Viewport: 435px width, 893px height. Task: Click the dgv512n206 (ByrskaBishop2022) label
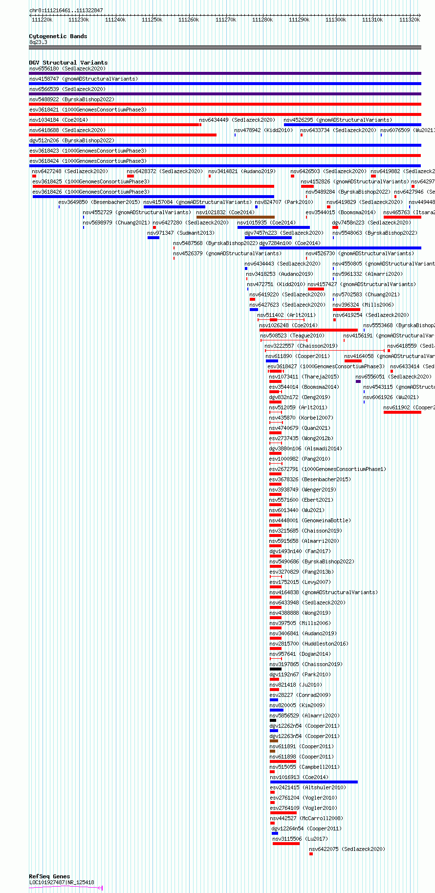[72, 140]
